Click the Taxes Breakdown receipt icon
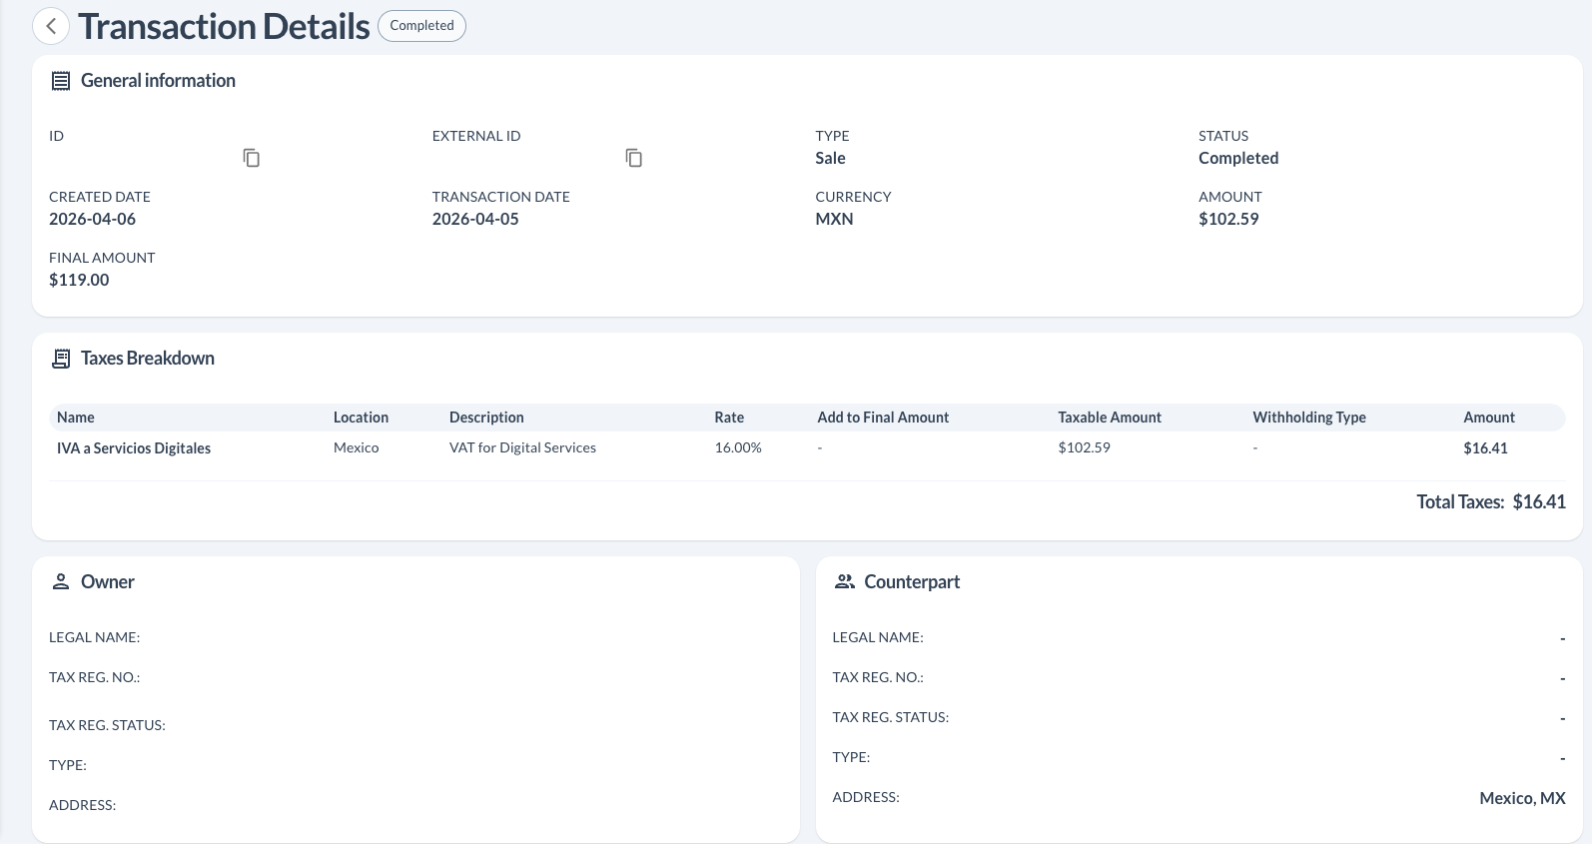This screenshot has height=844, width=1592. 61,359
